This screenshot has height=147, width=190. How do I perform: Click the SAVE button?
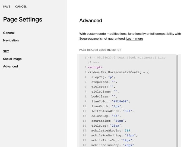tap(7, 7)
